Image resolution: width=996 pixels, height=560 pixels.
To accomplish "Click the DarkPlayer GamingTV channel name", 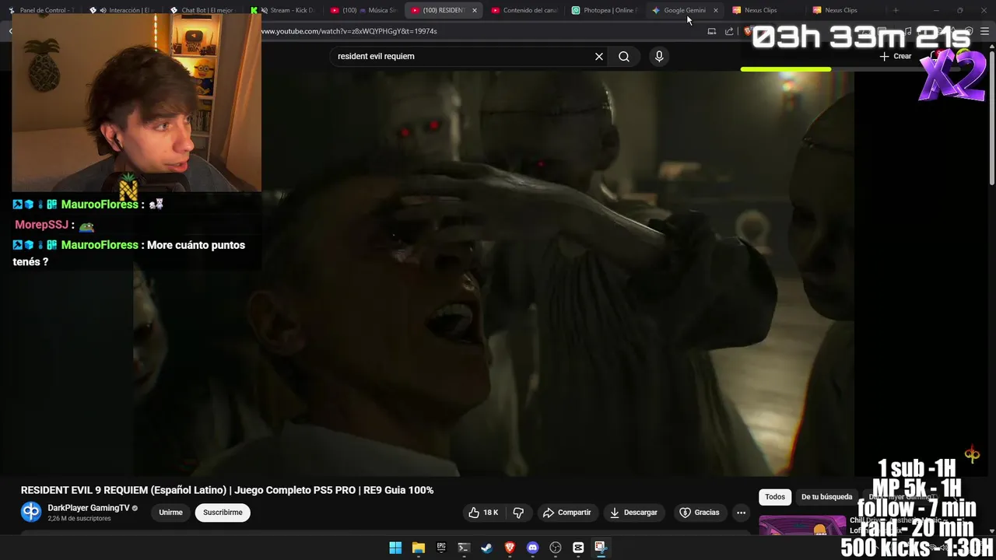I will 89,508.
